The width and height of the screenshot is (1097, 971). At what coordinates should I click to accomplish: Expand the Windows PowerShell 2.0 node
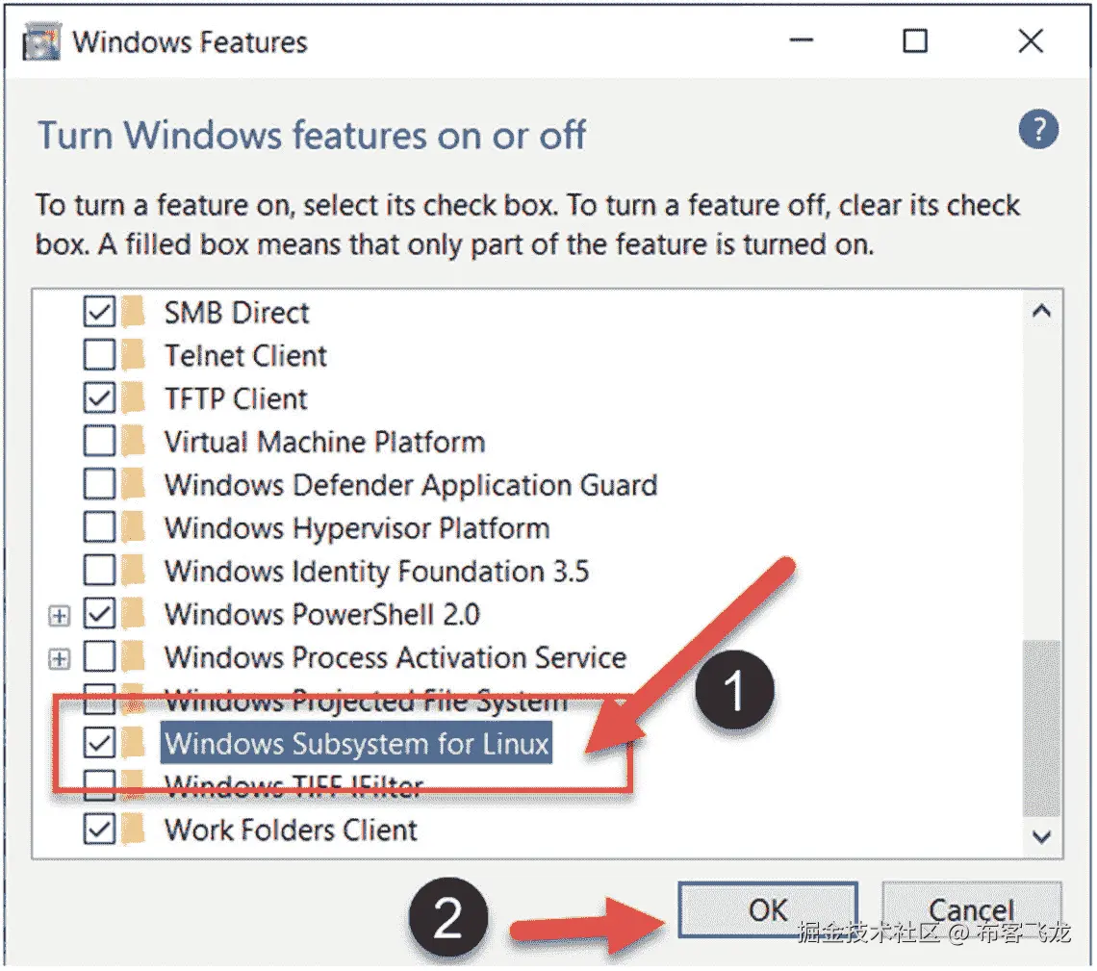[60, 616]
